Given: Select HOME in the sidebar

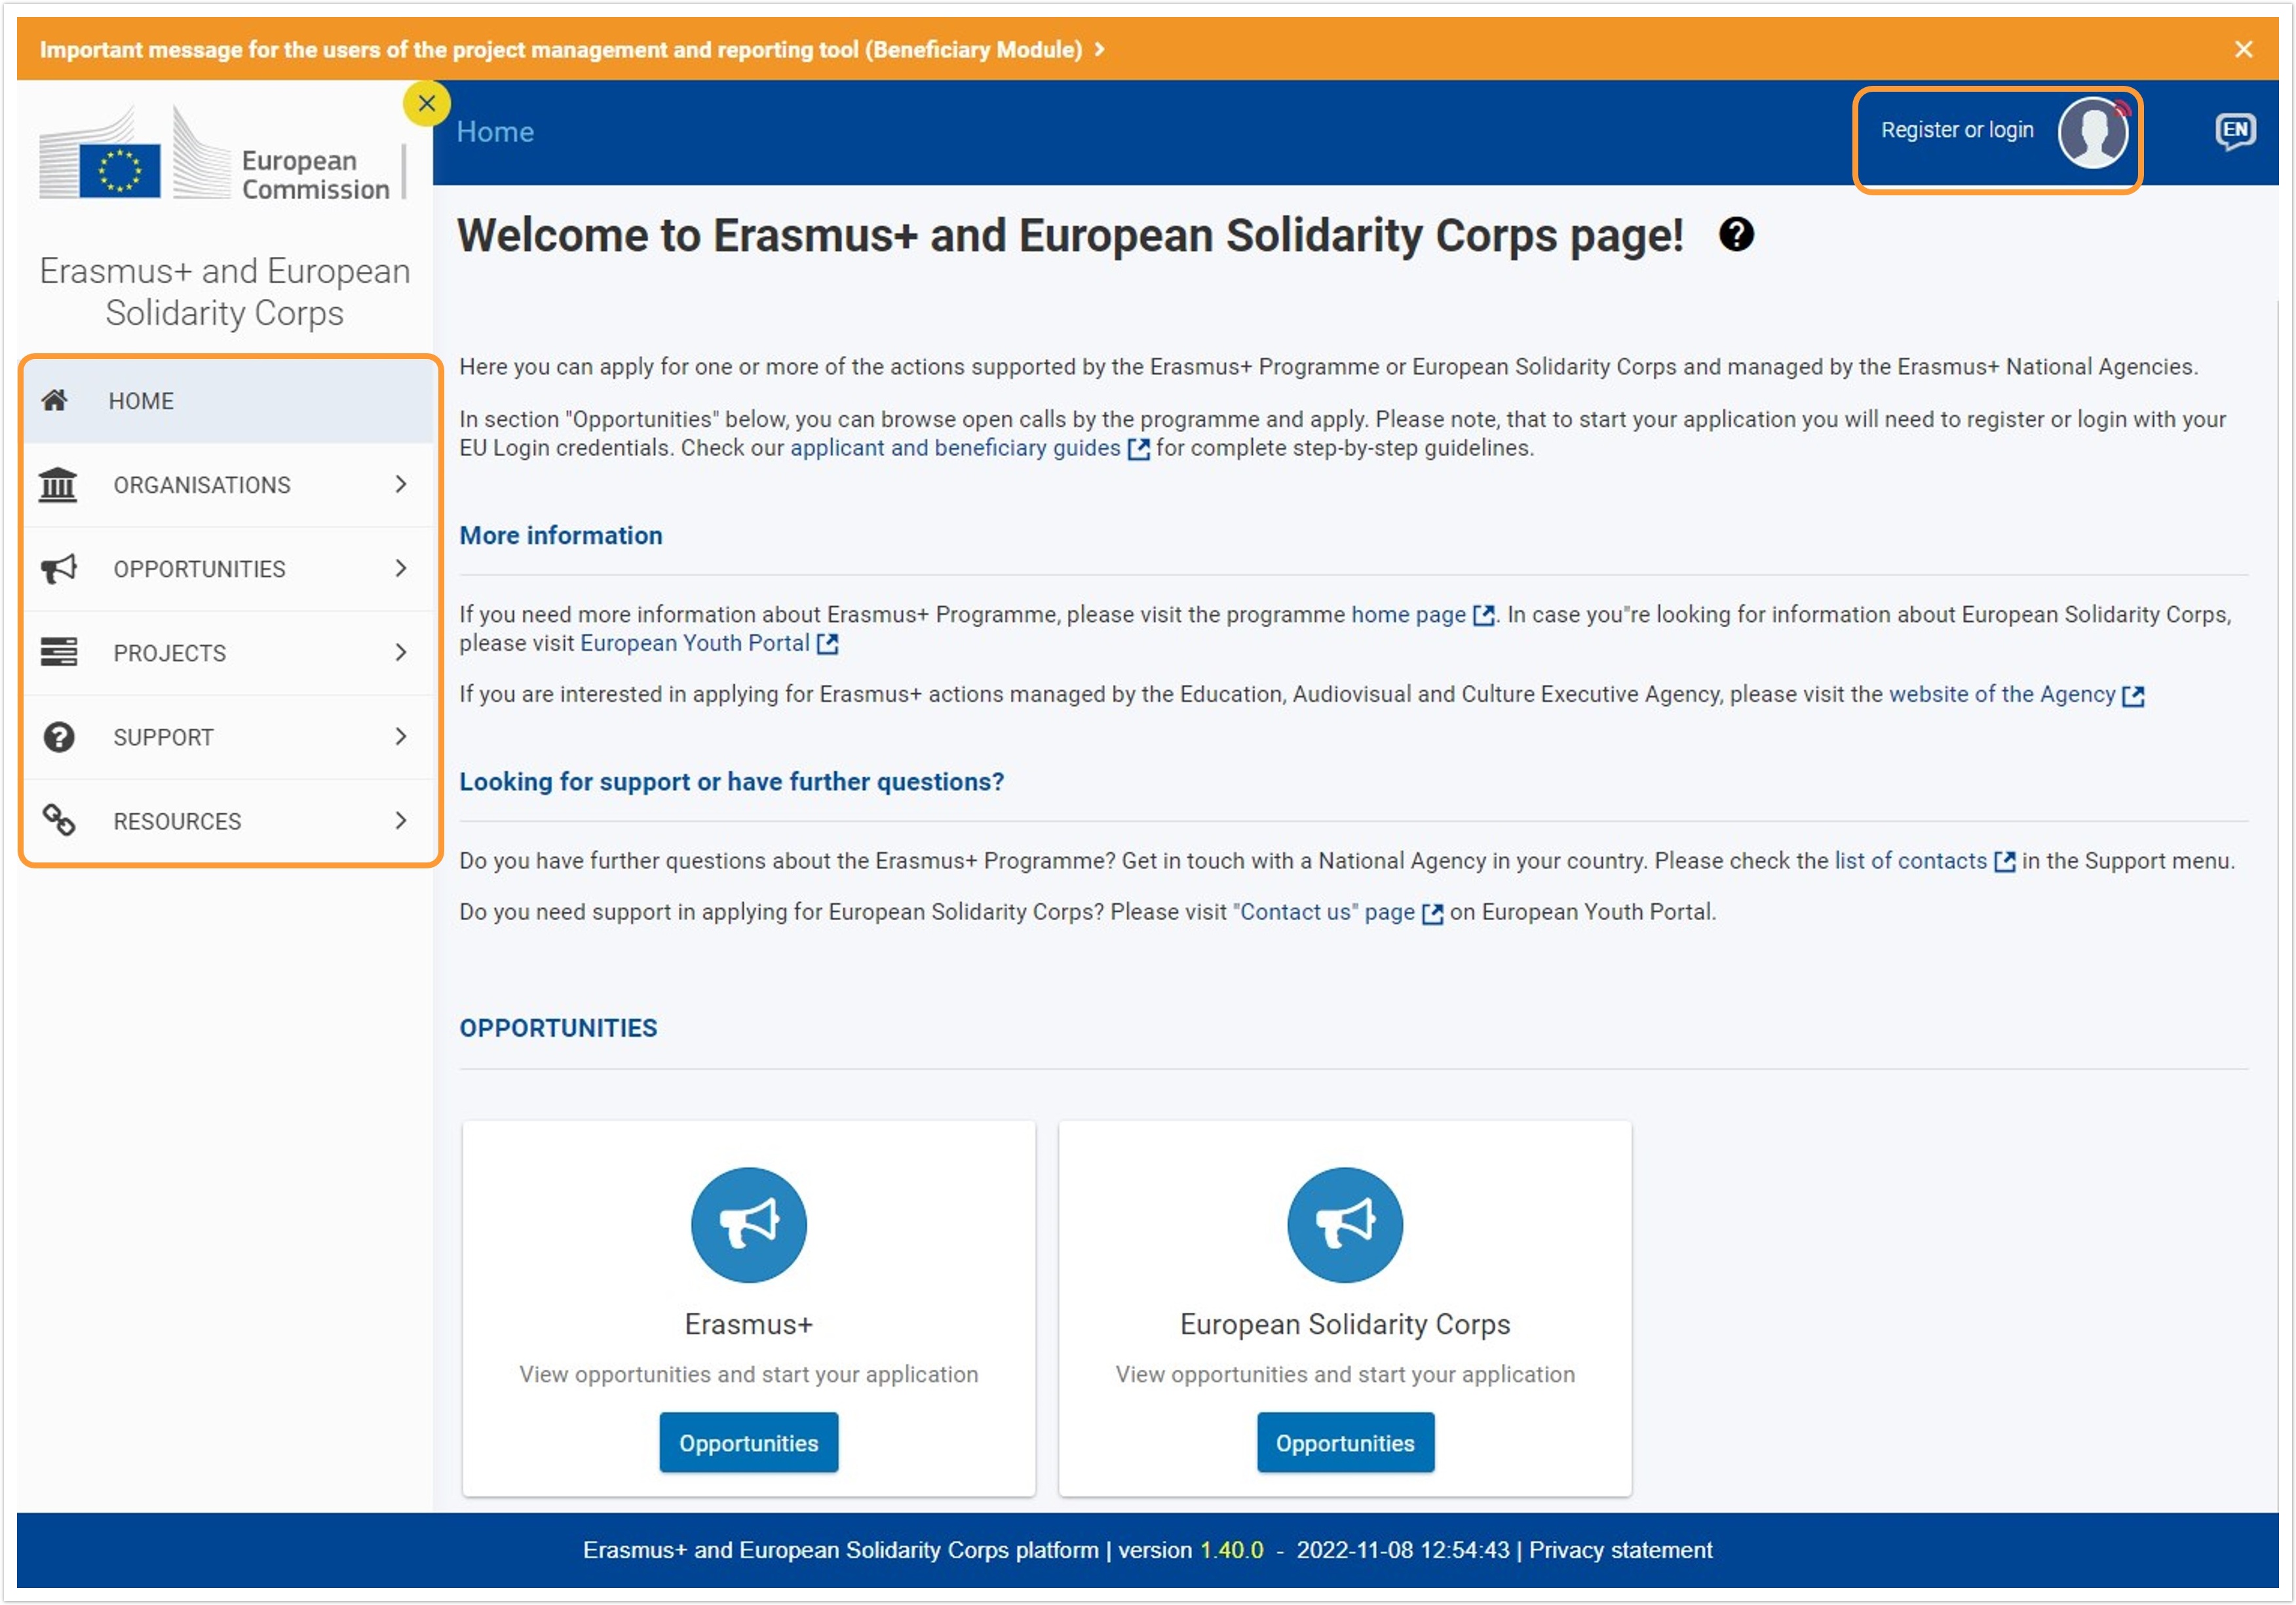Looking at the screenshot, I should point(229,401).
